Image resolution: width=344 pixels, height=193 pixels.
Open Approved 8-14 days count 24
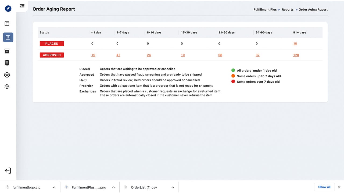click(149, 55)
